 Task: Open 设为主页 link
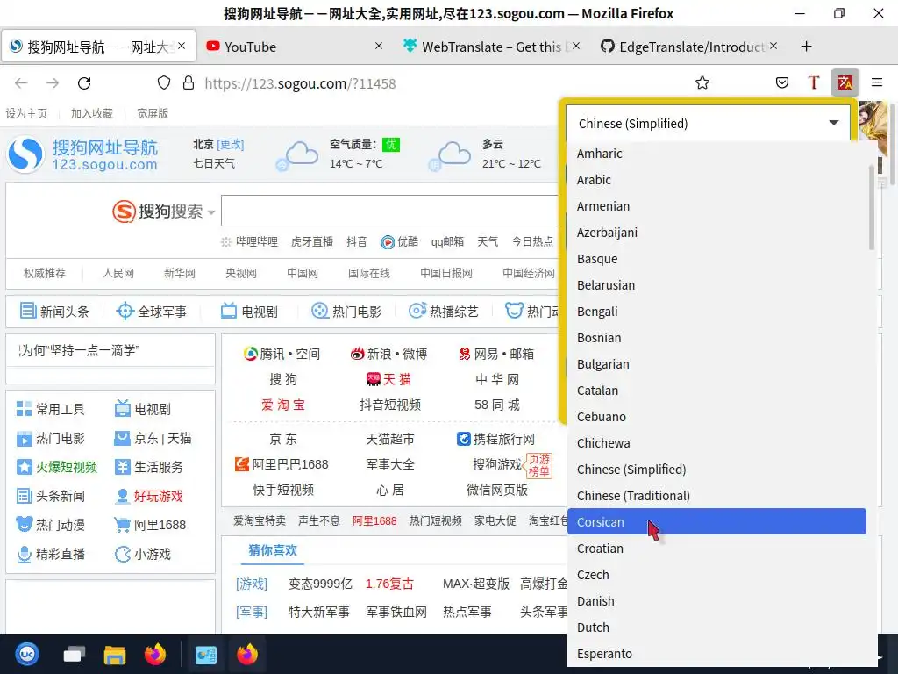pyautogui.click(x=26, y=113)
